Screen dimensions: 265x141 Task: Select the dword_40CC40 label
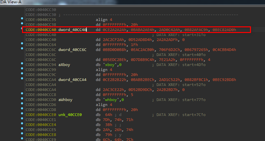(72, 30)
